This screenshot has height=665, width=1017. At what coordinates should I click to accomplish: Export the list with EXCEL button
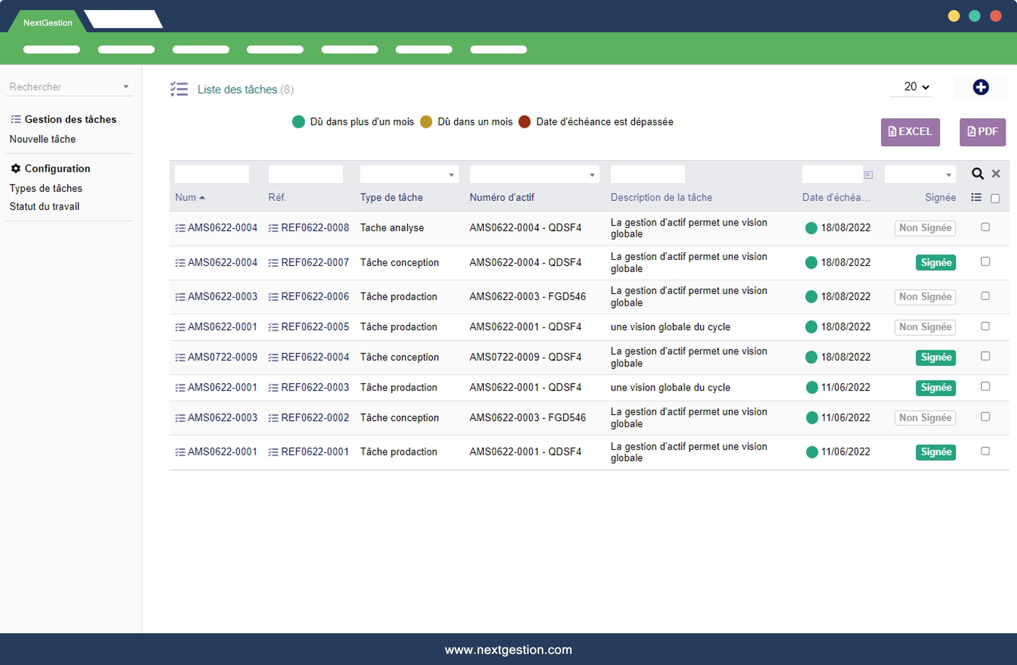click(910, 132)
